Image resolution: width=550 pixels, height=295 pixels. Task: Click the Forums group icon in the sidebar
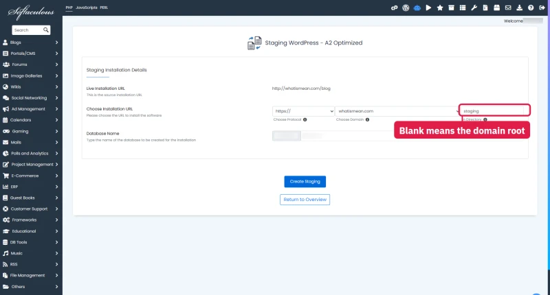[x=6, y=64]
